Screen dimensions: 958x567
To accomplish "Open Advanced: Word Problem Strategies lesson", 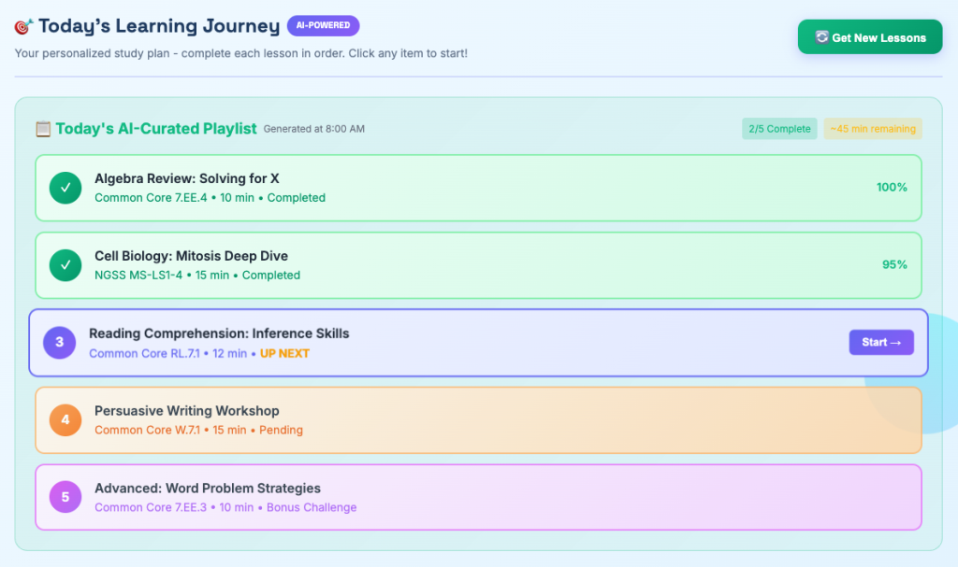I will [x=207, y=489].
